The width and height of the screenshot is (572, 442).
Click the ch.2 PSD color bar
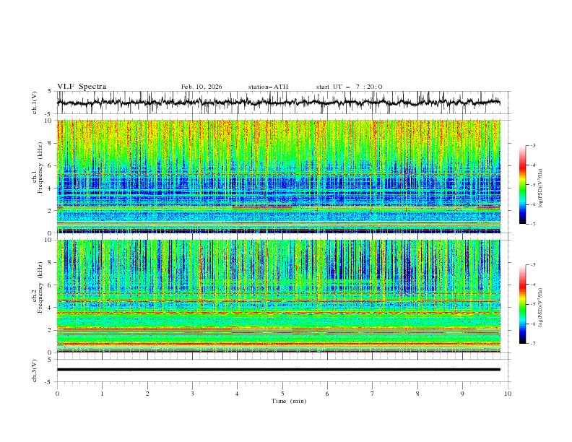[x=523, y=304]
